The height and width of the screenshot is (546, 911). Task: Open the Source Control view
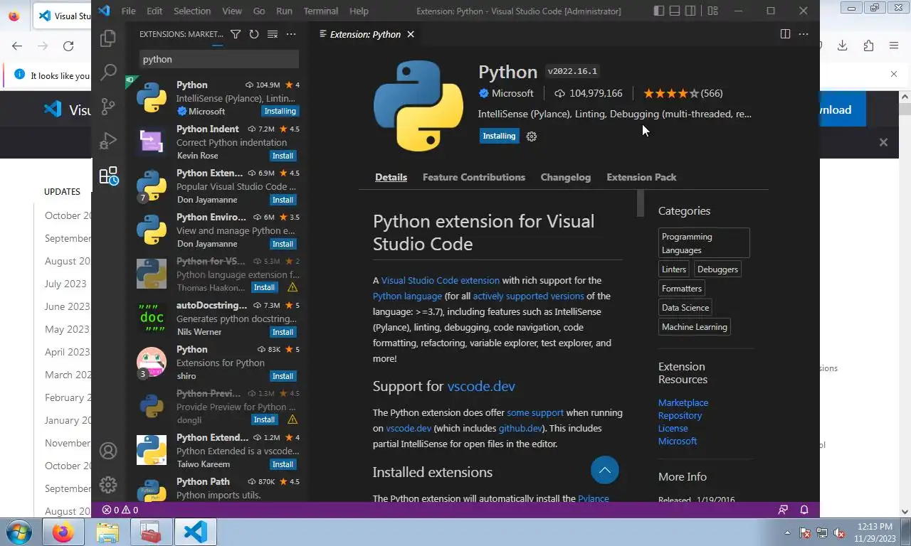point(108,107)
